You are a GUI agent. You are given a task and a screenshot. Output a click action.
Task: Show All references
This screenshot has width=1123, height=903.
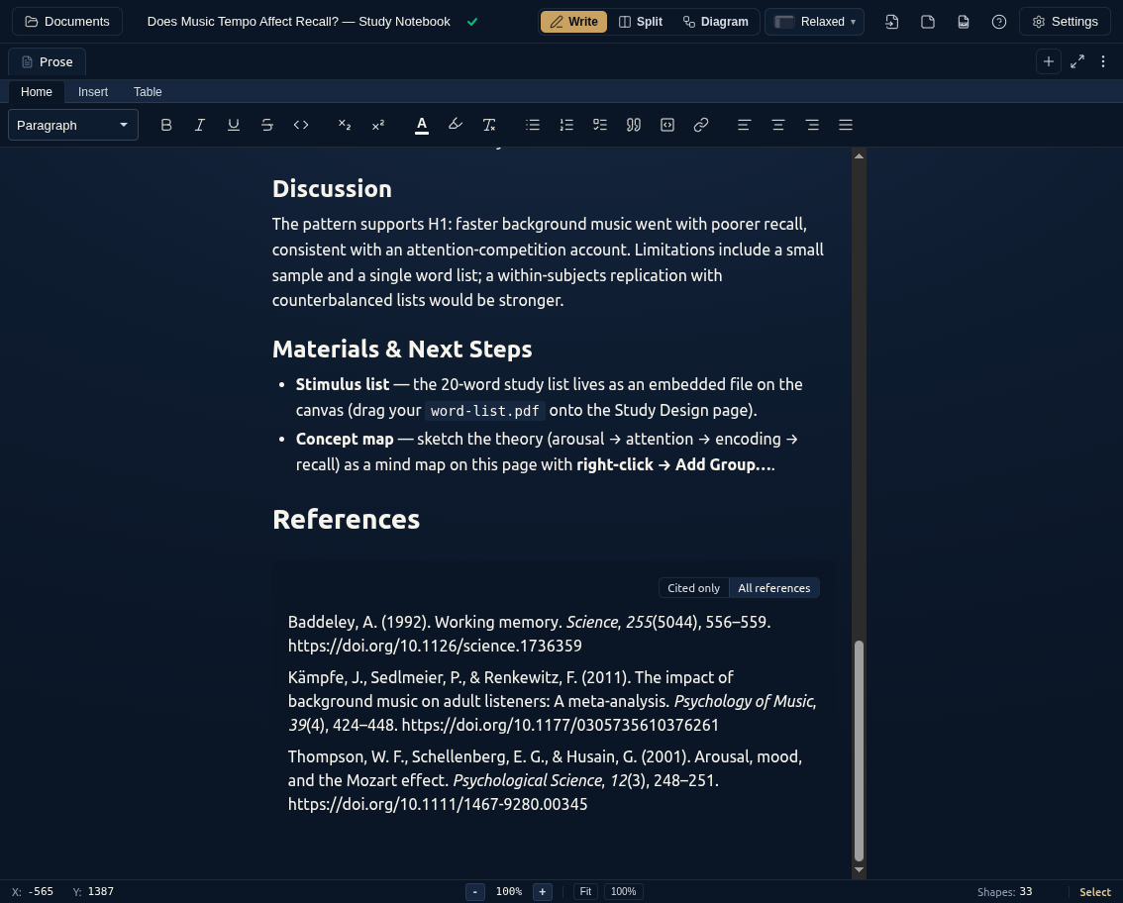(774, 588)
